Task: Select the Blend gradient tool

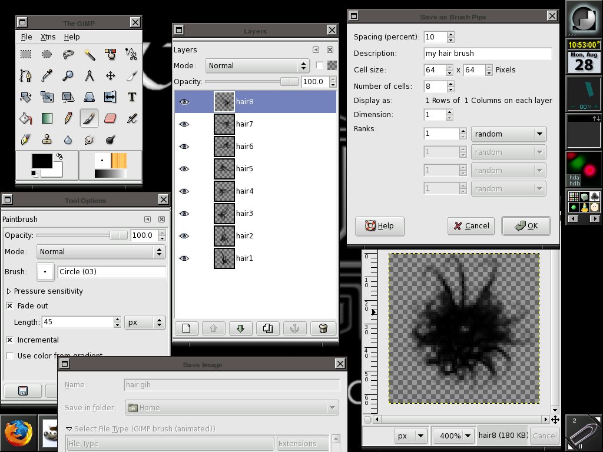Action: click(47, 118)
